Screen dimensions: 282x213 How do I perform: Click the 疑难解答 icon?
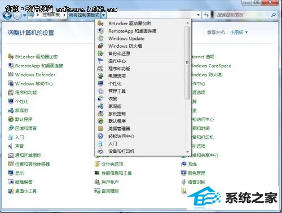11,182
